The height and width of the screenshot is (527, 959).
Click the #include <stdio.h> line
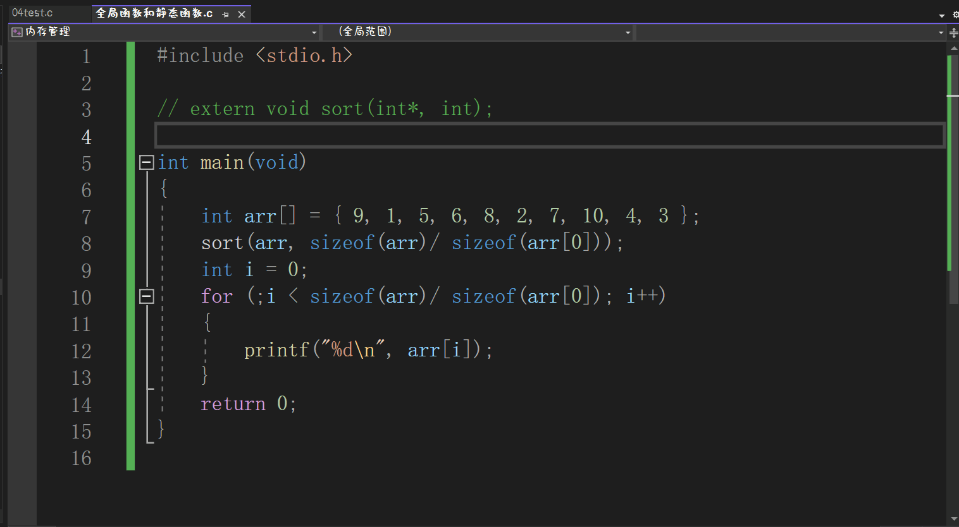254,56
